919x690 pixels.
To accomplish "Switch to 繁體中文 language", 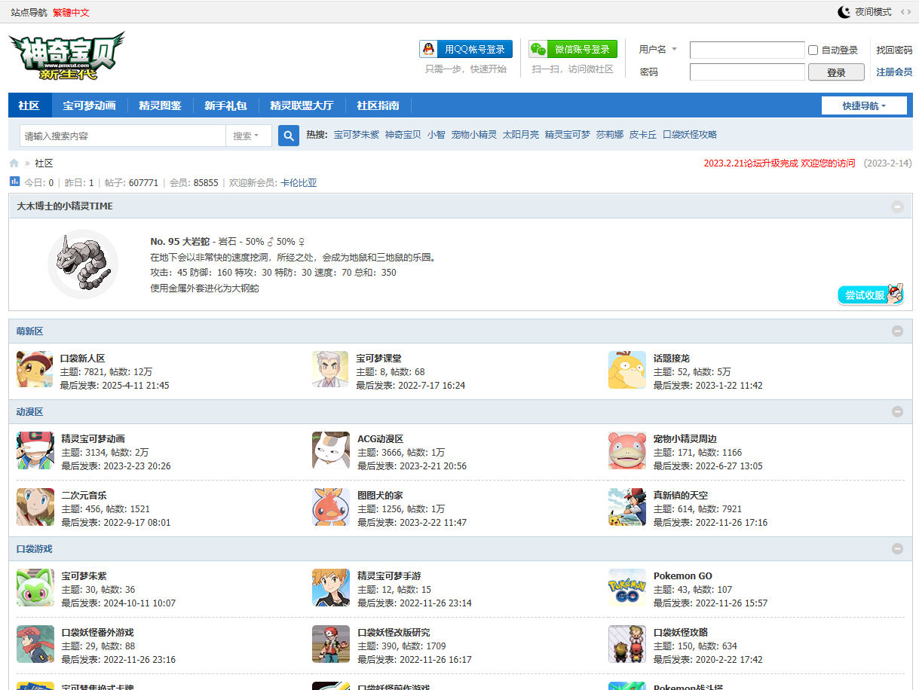I will tap(71, 13).
